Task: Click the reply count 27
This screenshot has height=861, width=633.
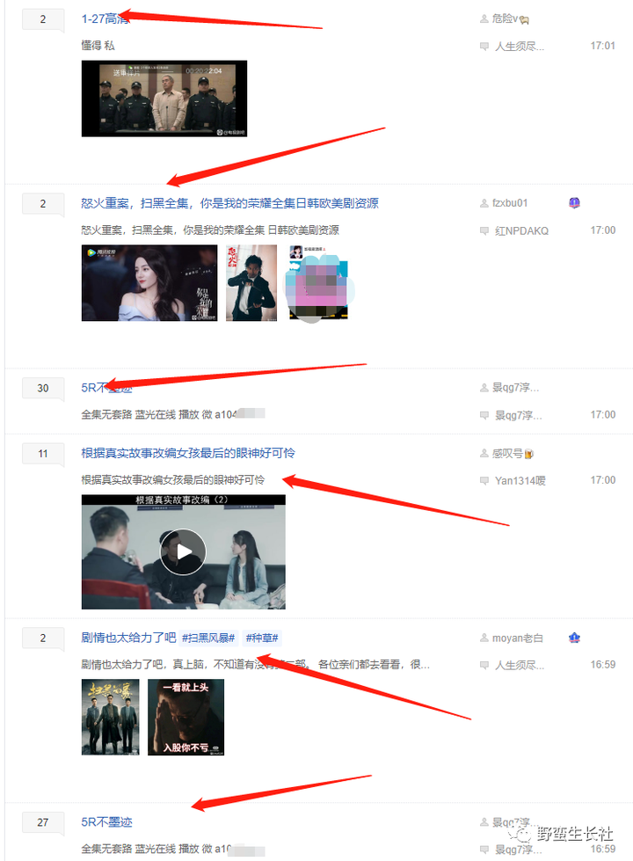Action: click(x=43, y=822)
